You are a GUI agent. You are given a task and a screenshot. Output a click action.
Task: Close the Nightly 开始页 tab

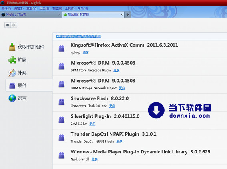(x=59, y=15)
